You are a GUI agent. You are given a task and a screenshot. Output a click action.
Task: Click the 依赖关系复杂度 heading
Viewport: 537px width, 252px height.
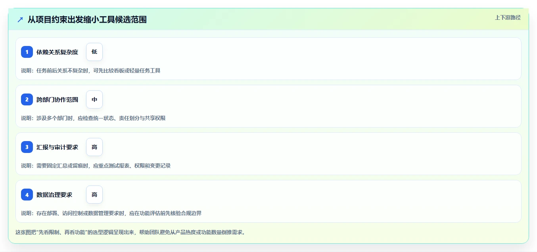click(57, 52)
